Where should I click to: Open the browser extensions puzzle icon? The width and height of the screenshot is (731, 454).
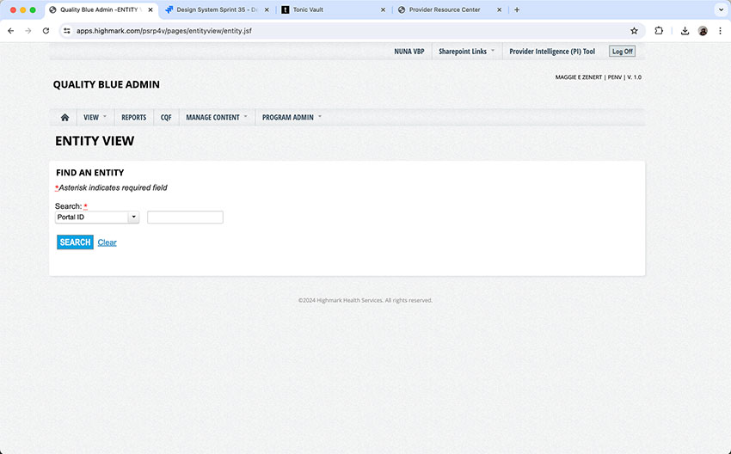659,30
